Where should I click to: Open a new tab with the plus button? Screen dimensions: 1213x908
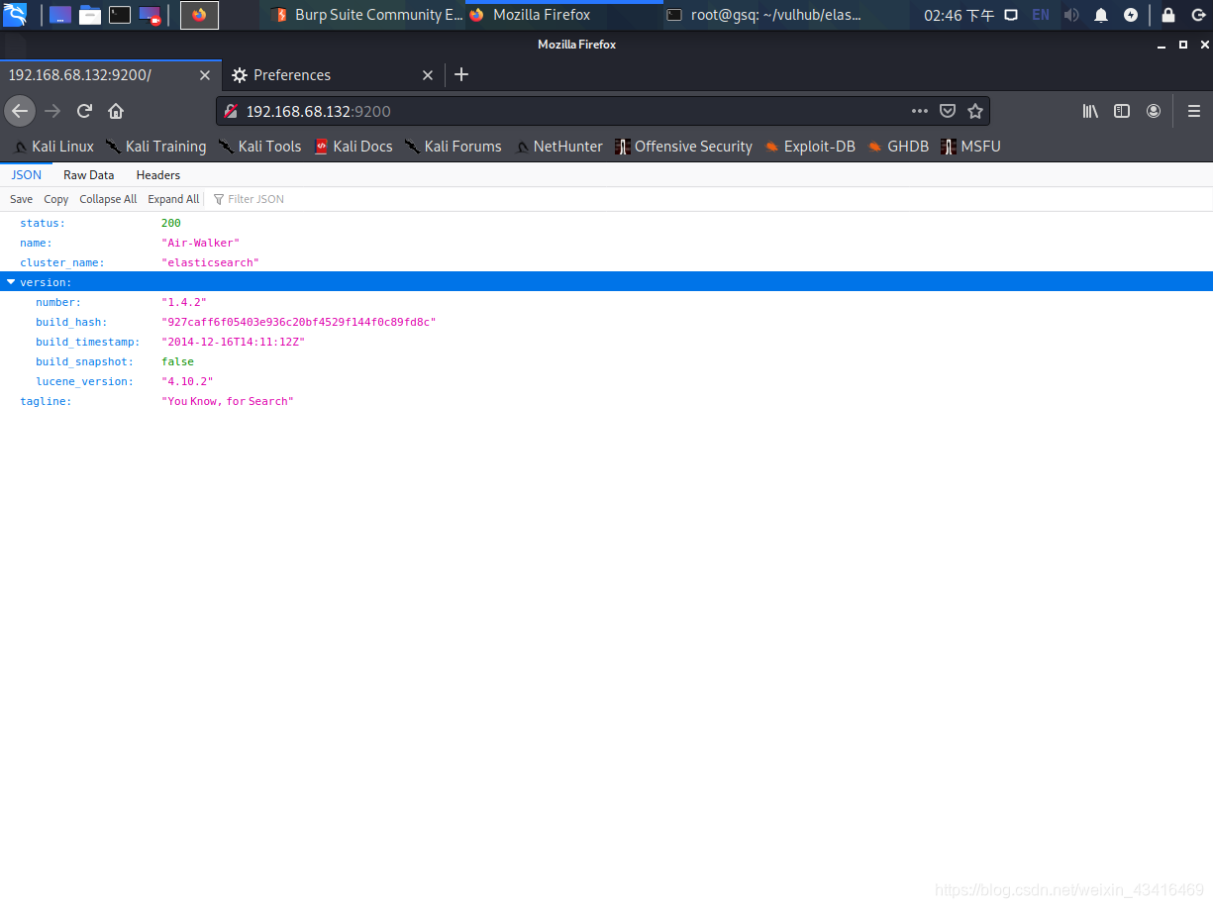(x=460, y=74)
